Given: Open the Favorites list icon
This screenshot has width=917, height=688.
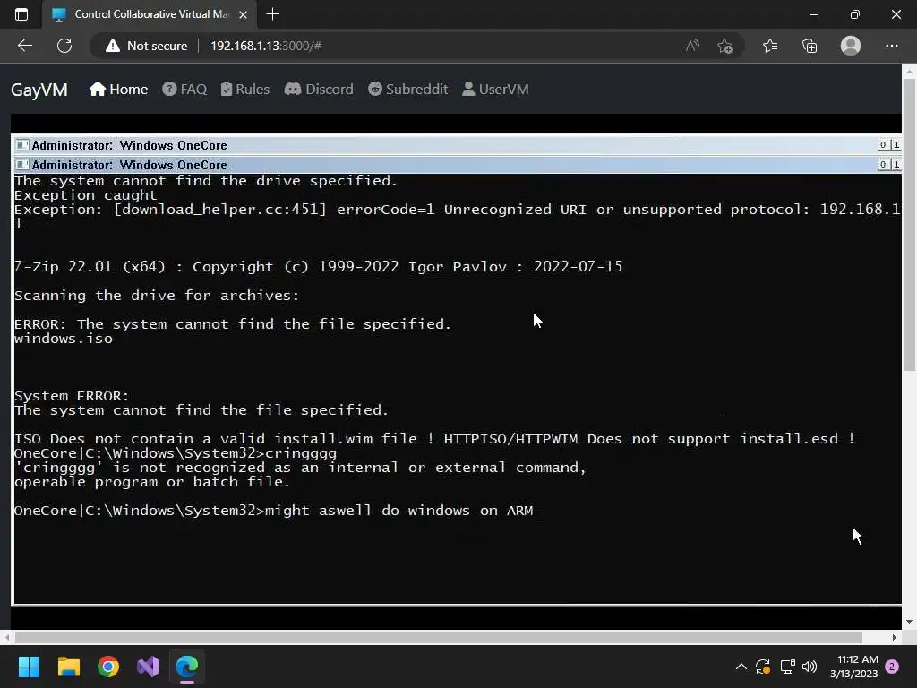Looking at the screenshot, I should point(770,46).
